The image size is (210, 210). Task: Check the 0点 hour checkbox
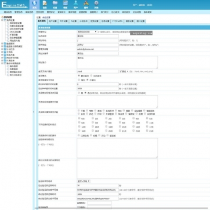tap(79, 118)
